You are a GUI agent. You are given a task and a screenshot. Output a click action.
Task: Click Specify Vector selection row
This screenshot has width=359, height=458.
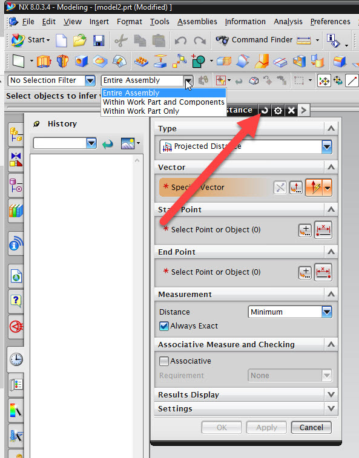click(x=216, y=188)
